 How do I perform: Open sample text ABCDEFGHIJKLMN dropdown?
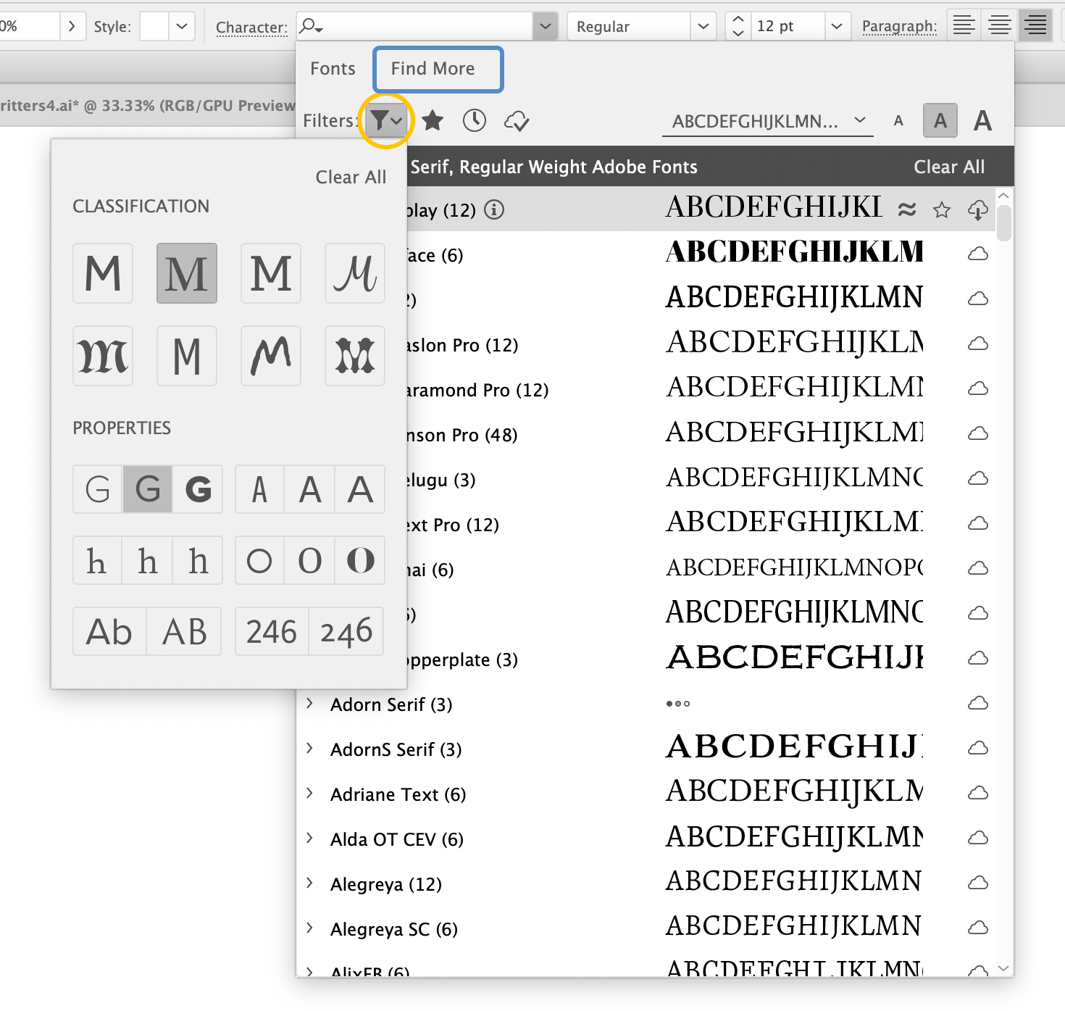point(768,121)
